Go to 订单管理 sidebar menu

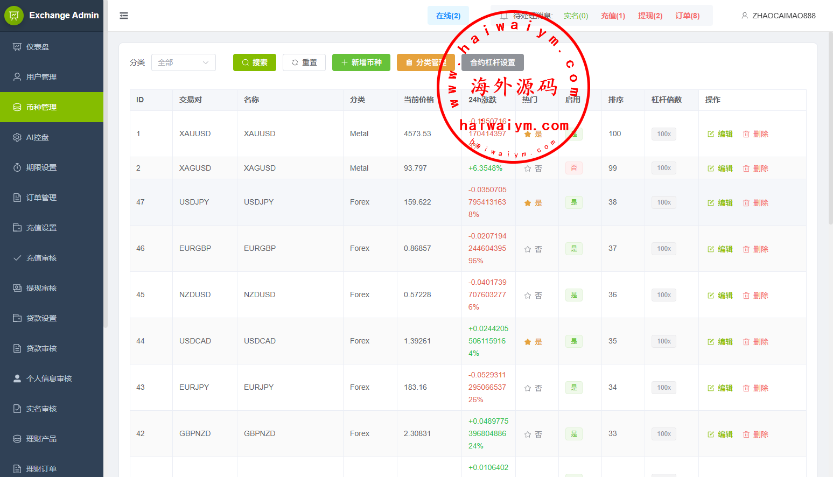click(41, 198)
